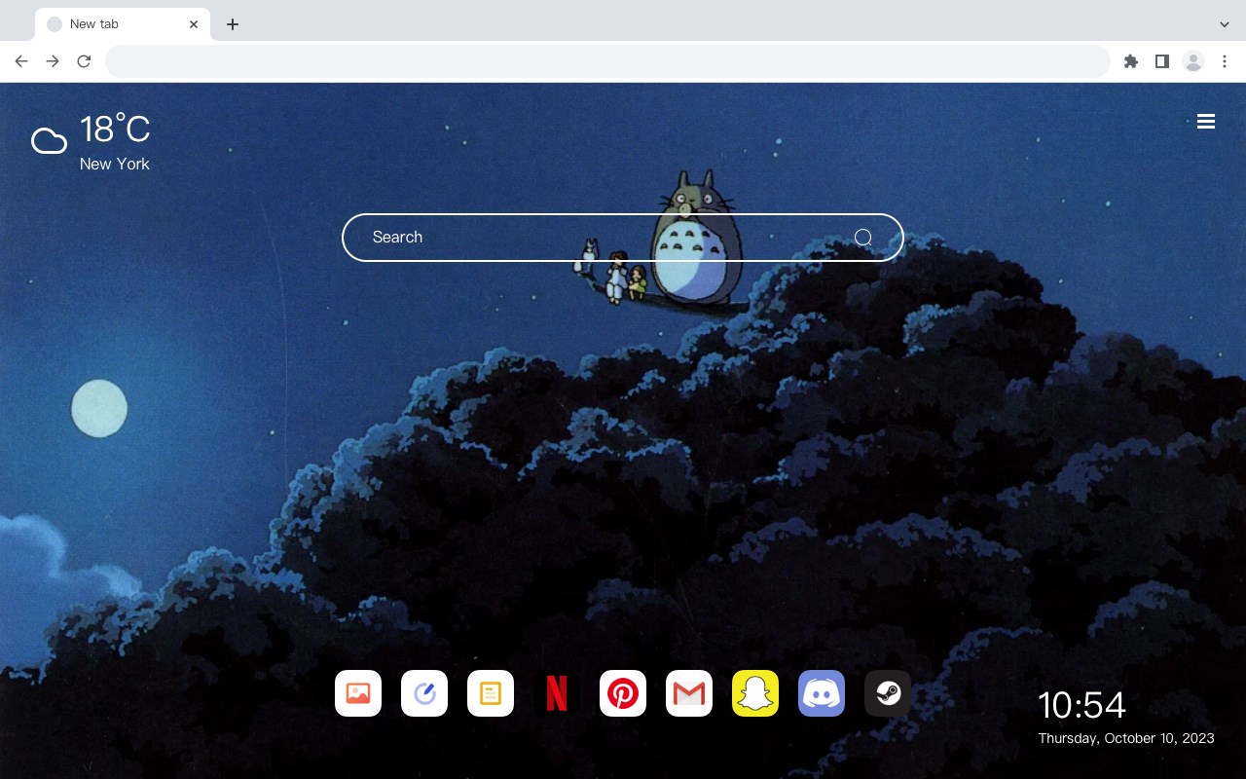Open the hamburger menu on the page
1246x779 pixels.
tap(1206, 122)
